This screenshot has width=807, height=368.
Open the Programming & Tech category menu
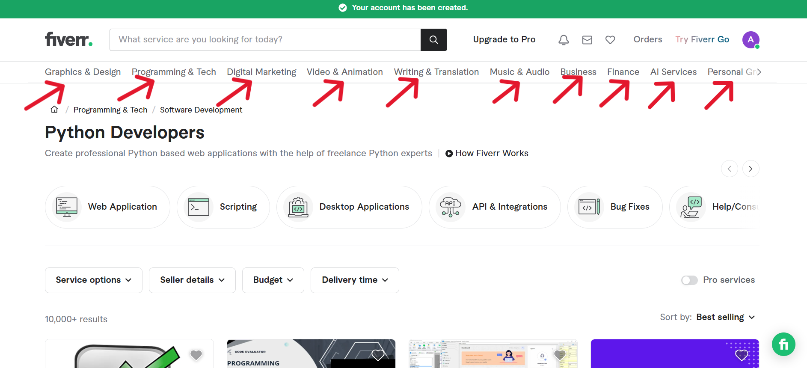[x=174, y=72]
